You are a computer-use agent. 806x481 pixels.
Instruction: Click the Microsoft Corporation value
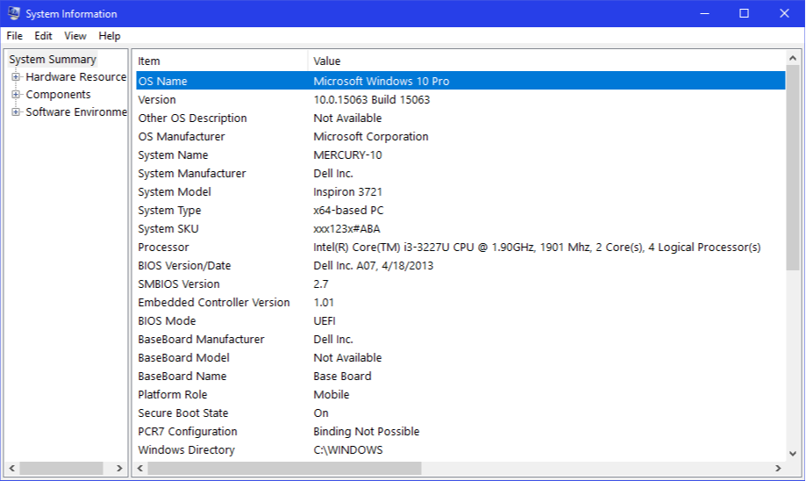371,137
